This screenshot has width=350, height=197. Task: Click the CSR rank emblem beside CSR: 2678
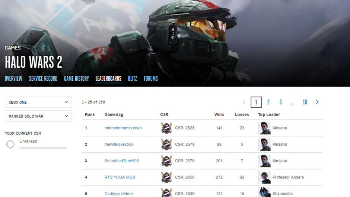(x=166, y=161)
